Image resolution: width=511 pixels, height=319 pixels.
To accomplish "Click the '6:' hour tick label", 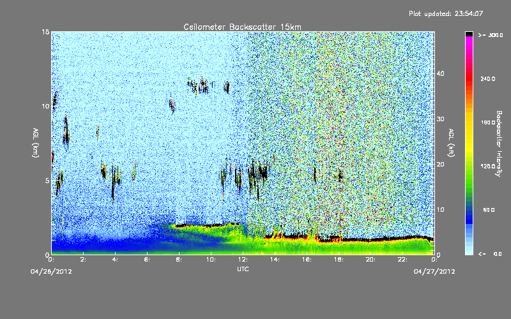I will tap(148, 260).
